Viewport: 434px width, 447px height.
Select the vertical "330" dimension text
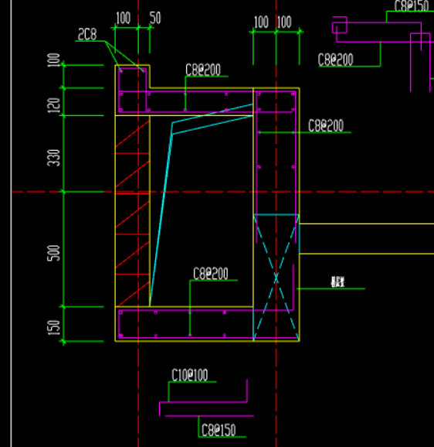[x=54, y=158]
